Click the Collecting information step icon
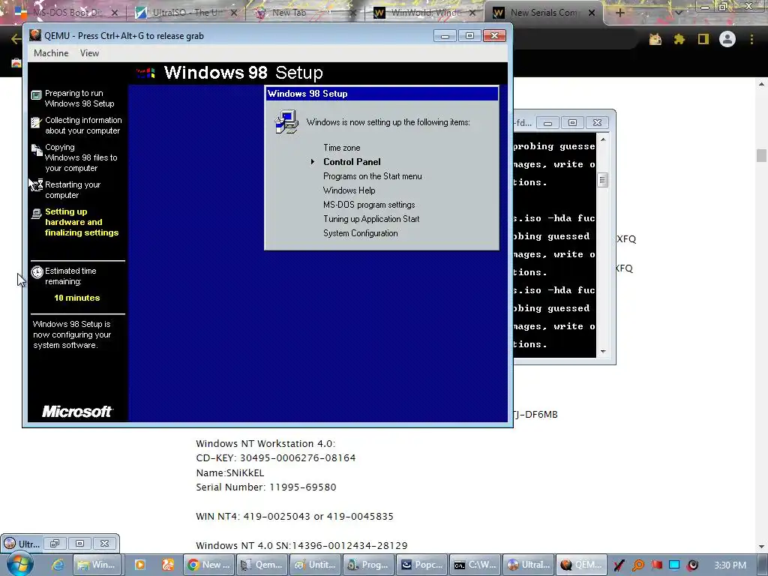 36,122
